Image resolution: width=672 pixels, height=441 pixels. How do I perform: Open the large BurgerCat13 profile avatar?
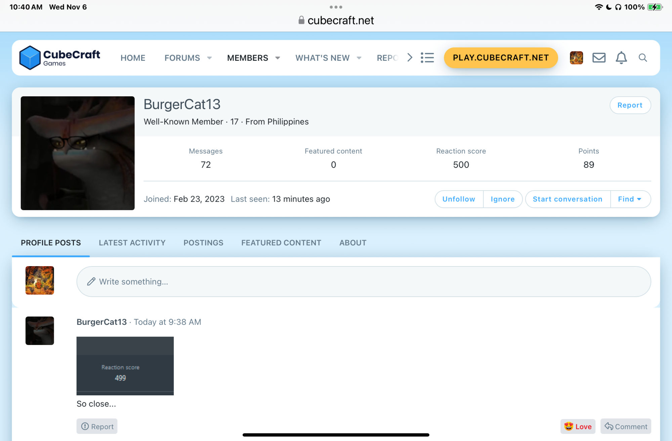78,153
